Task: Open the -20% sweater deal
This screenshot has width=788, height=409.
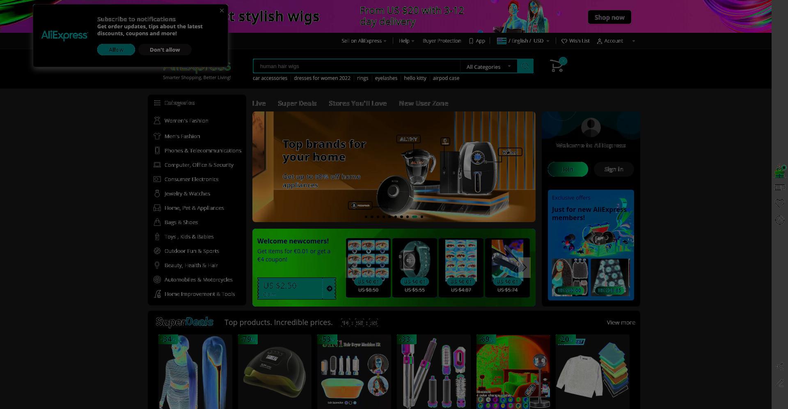Action: coord(593,372)
